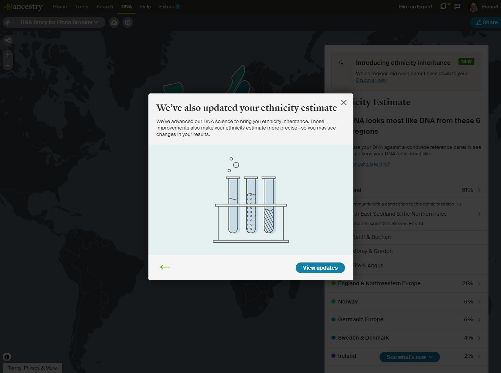Expand the Sweden & Denmark row
This screenshot has width=501, height=373.
[406, 338]
